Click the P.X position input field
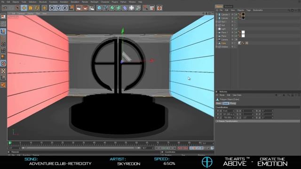The image size is (301, 169). (228, 111)
